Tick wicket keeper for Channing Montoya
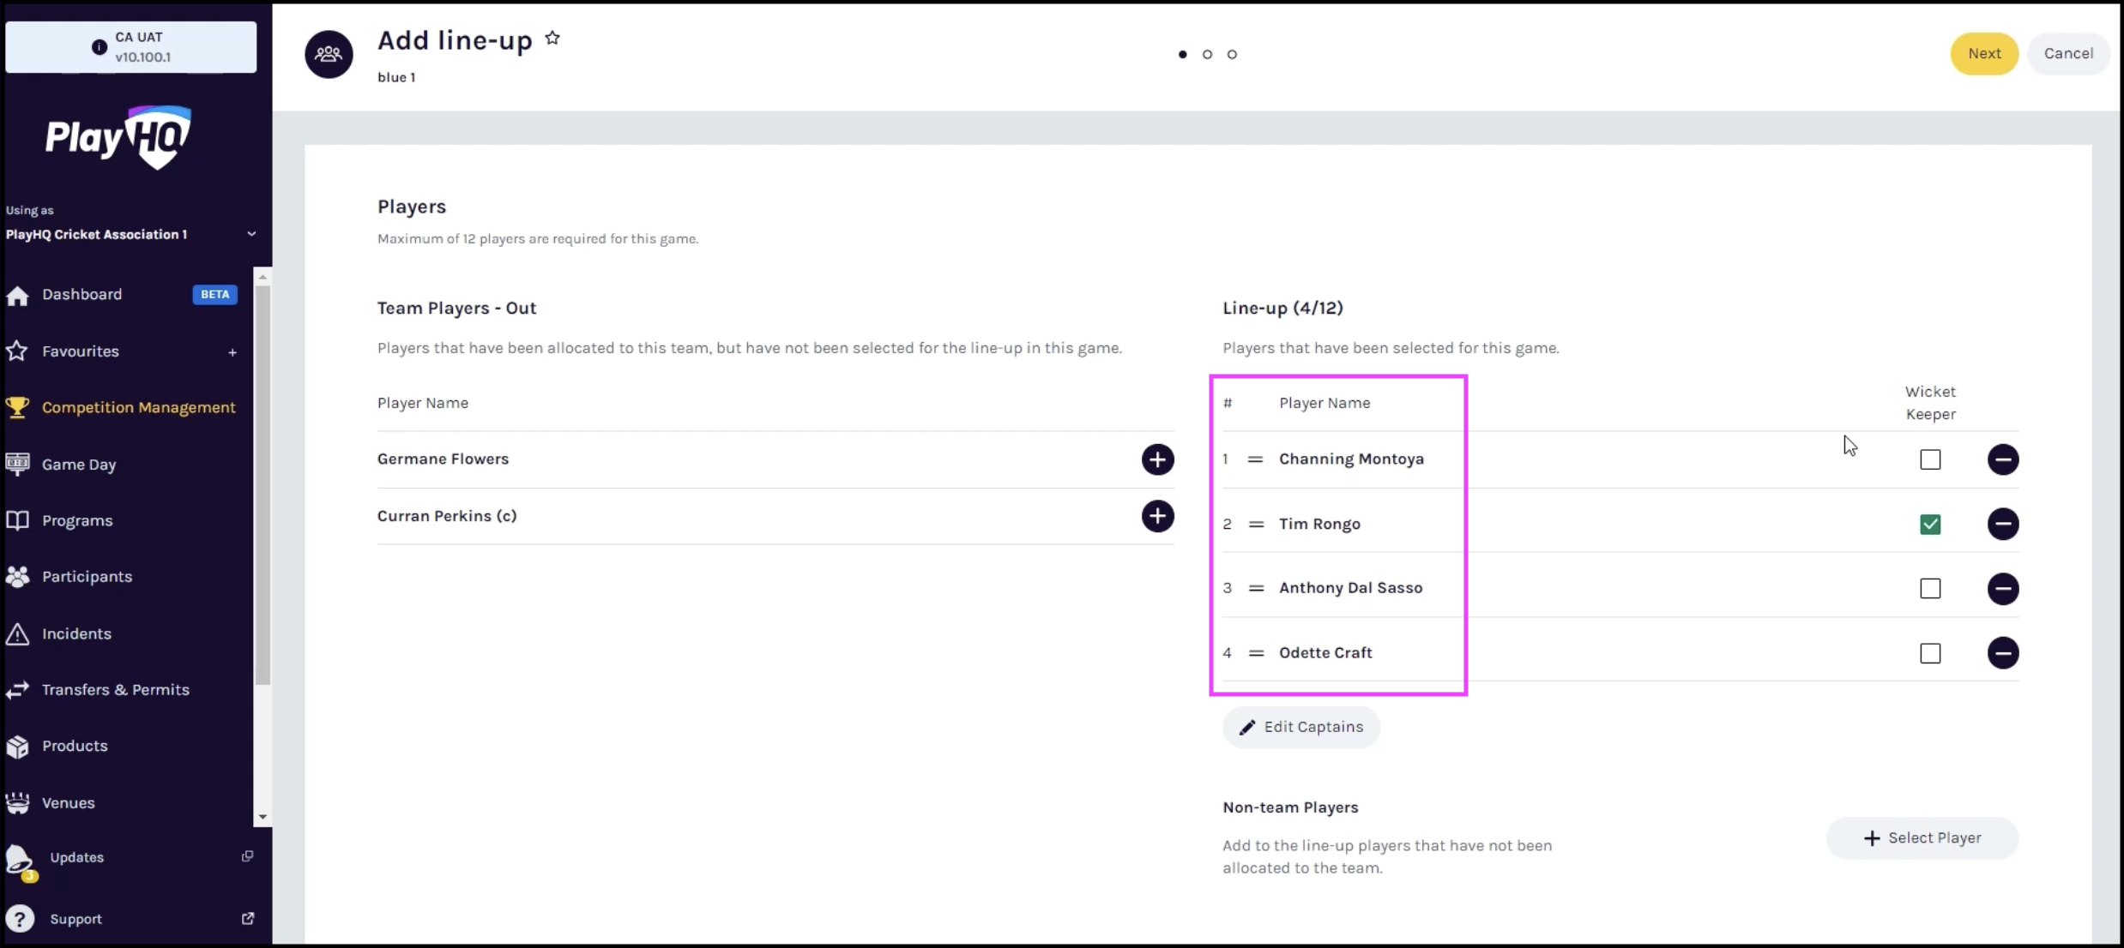This screenshot has width=2124, height=948. (x=1930, y=459)
